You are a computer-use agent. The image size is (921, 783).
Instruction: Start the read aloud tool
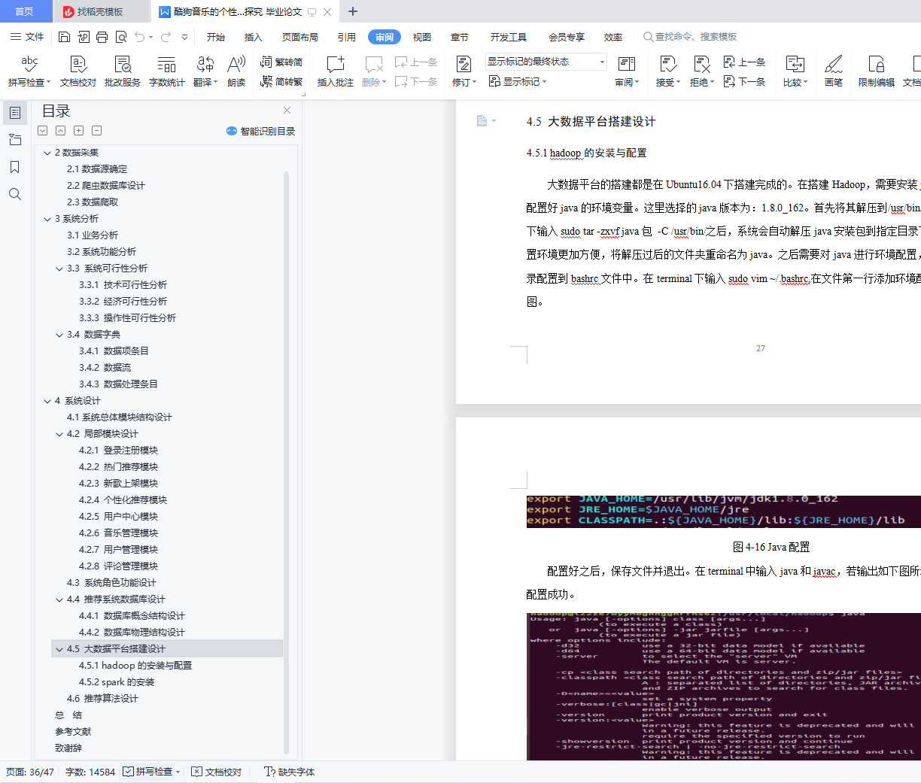tap(236, 71)
